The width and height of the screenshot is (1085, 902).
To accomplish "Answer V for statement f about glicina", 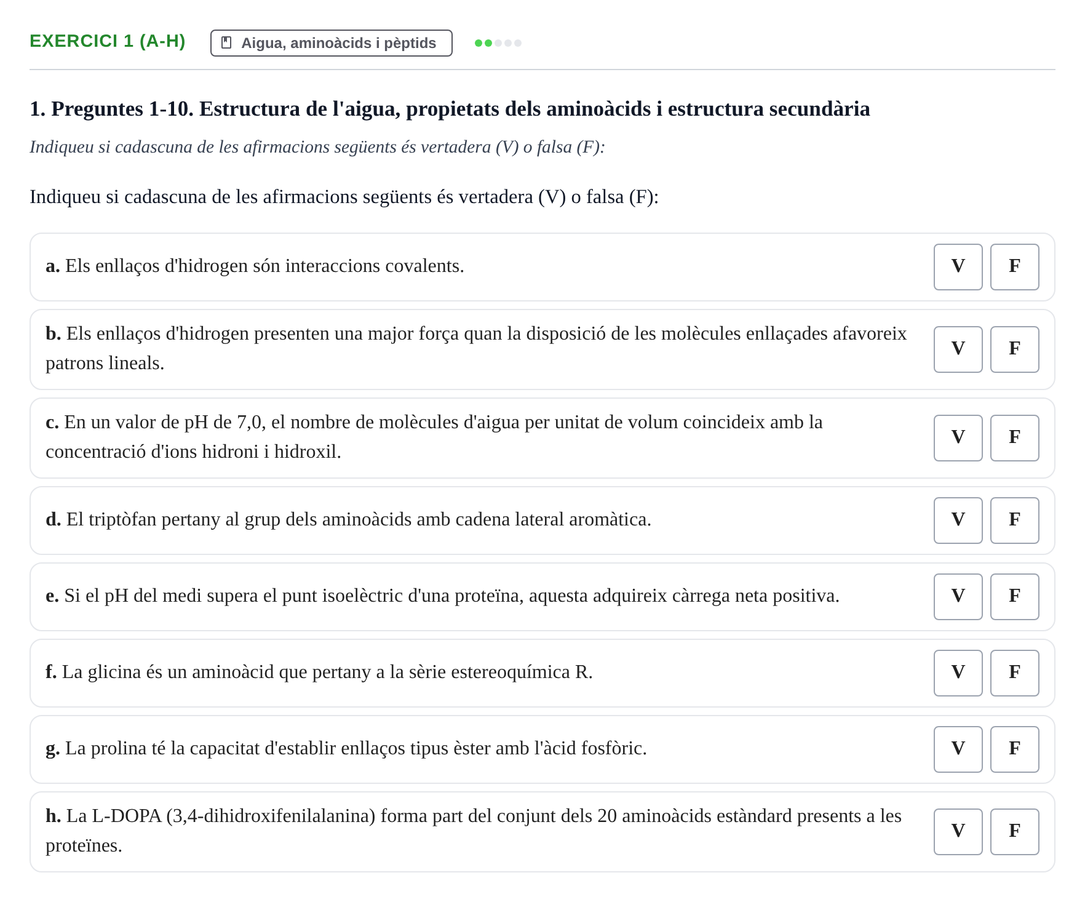I will (958, 673).
